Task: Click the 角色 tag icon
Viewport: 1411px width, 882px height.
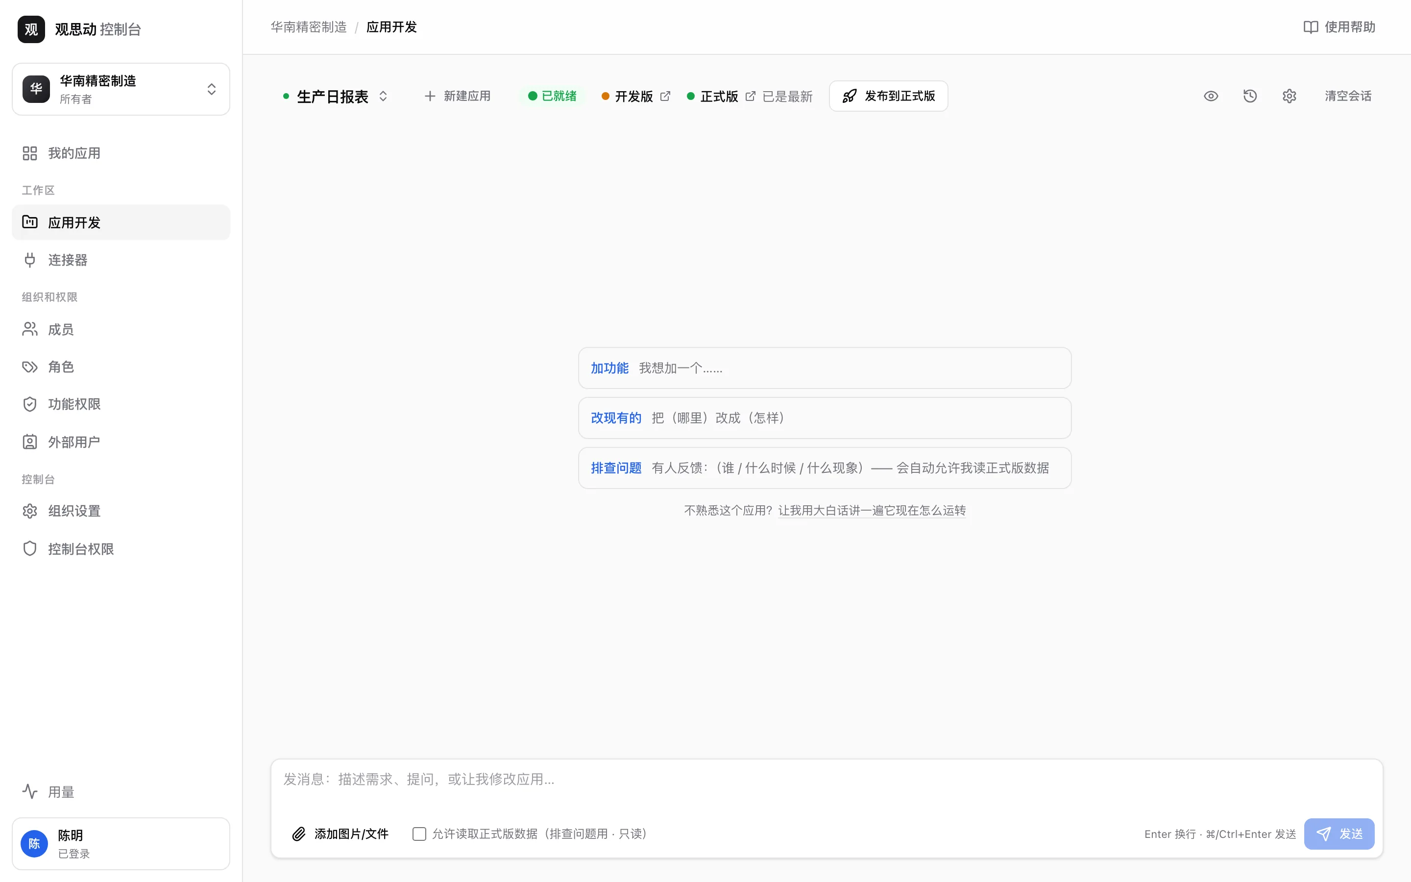Action: (x=30, y=367)
